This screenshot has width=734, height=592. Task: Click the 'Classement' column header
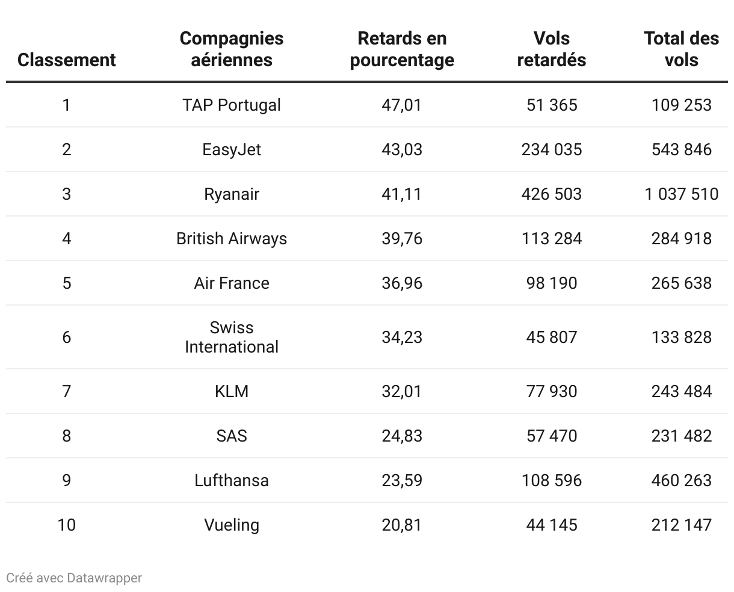pos(66,60)
